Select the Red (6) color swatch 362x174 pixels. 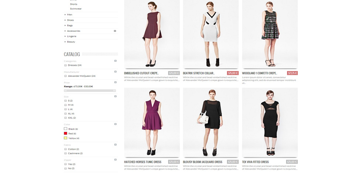(66, 133)
